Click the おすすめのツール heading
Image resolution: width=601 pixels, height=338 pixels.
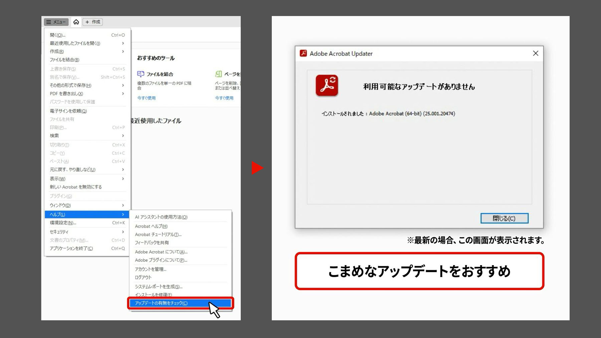pos(156,58)
